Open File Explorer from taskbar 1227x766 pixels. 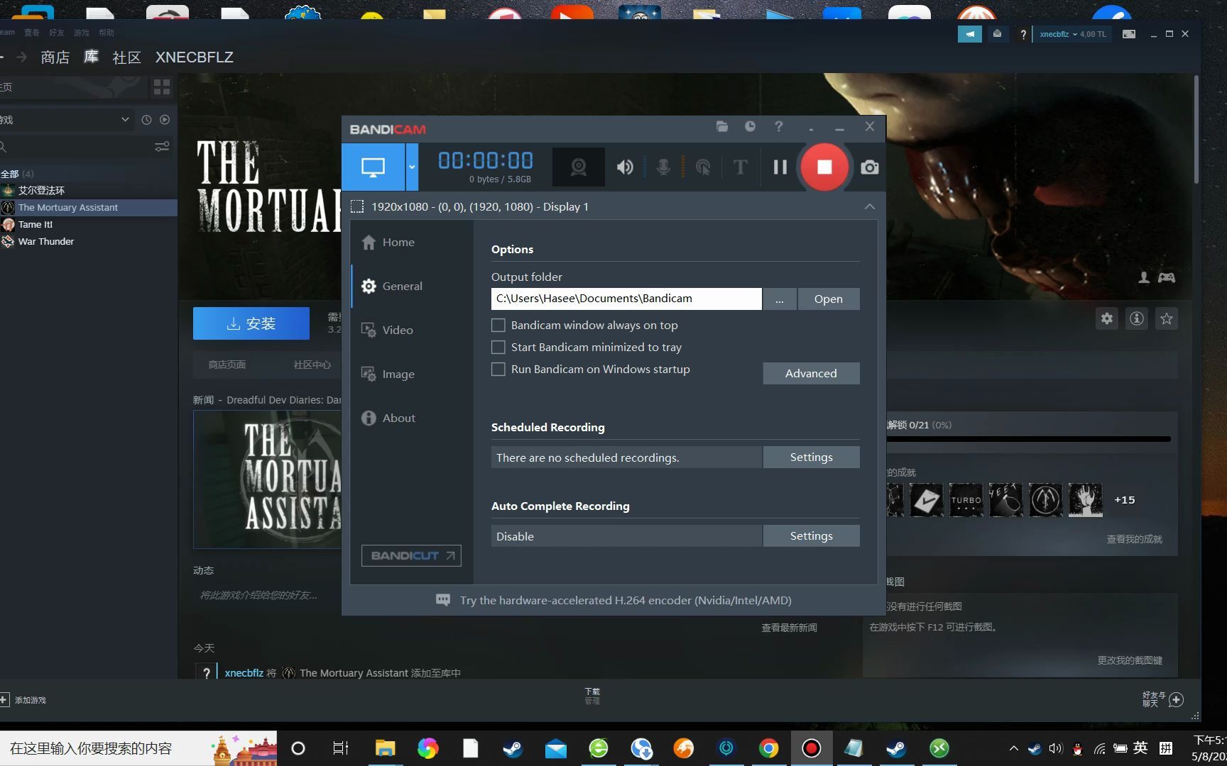(x=385, y=748)
